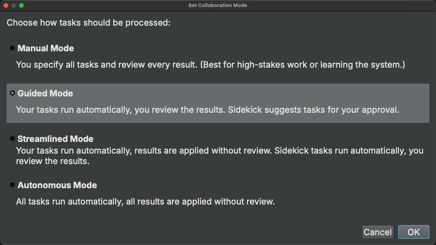Click the description mentioning Sidekick suggesting tasks
The height and width of the screenshot is (245, 436).
point(207,110)
